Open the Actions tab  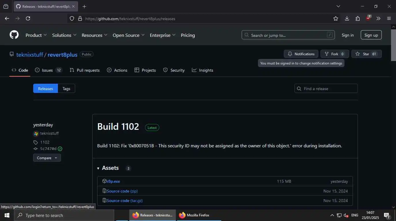(x=117, y=70)
